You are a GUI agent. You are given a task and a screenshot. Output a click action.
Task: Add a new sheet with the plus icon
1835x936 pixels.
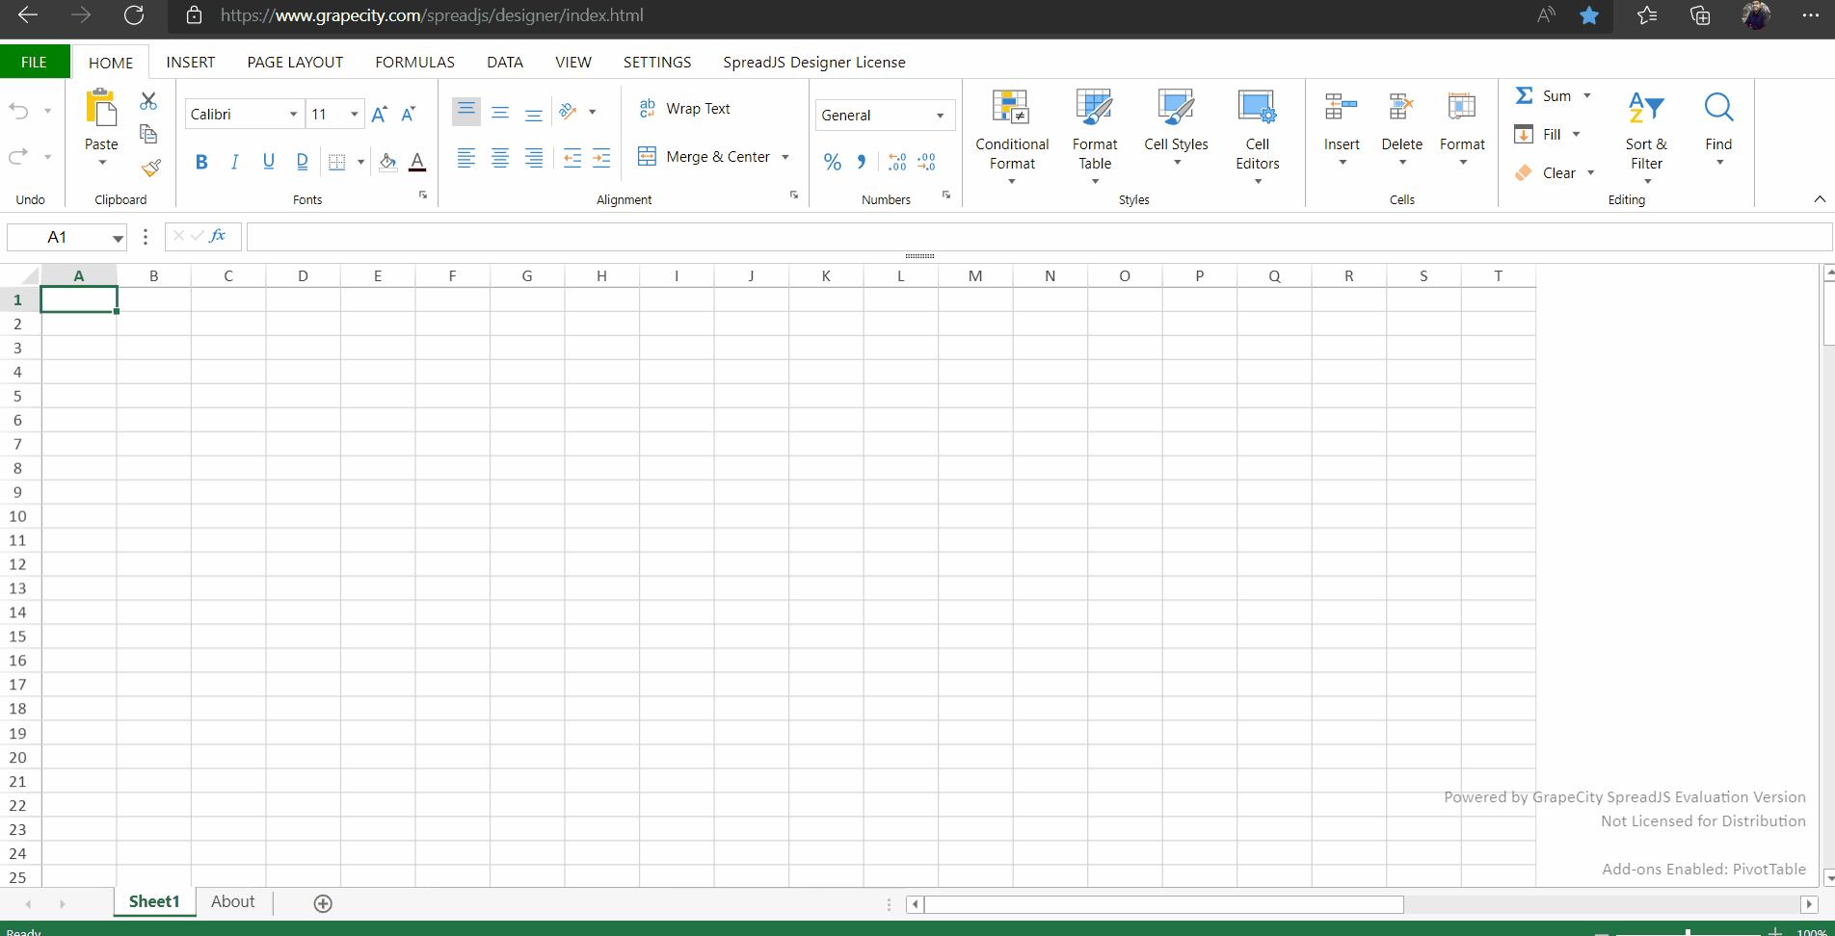(323, 903)
